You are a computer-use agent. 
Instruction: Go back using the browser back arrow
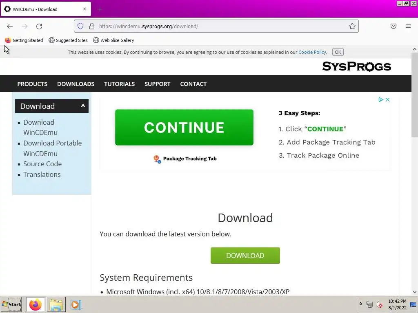click(x=10, y=26)
